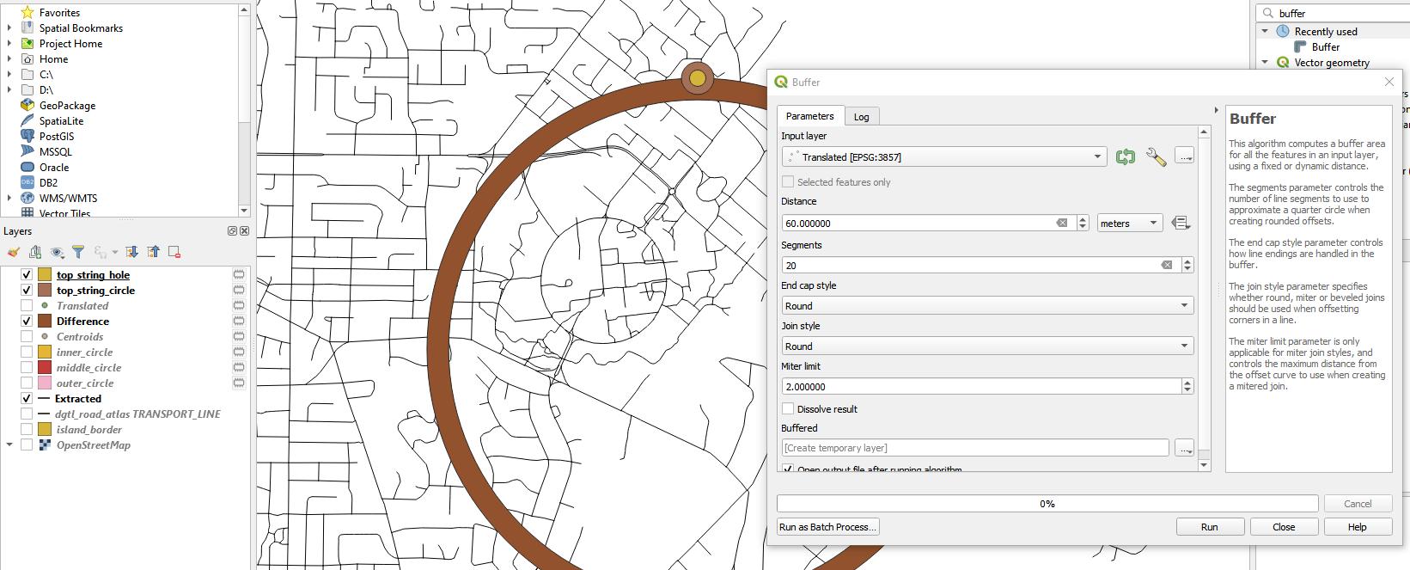The image size is (1410, 570).
Task: Enable the Dissolve result checkbox
Action: 788,408
